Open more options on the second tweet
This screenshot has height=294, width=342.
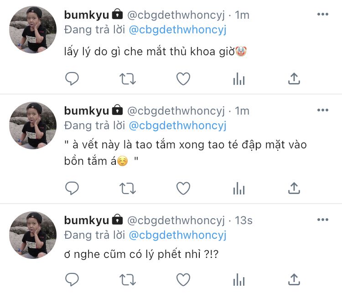pos(323,110)
